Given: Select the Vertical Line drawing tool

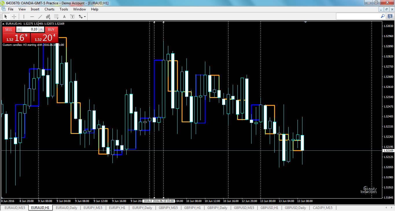Looking at the screenshot, I should pos(24,17).
